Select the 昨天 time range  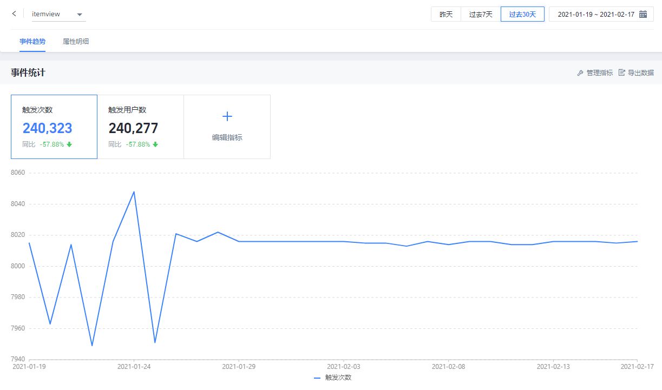pyautogui.click(x=445, y=15)
